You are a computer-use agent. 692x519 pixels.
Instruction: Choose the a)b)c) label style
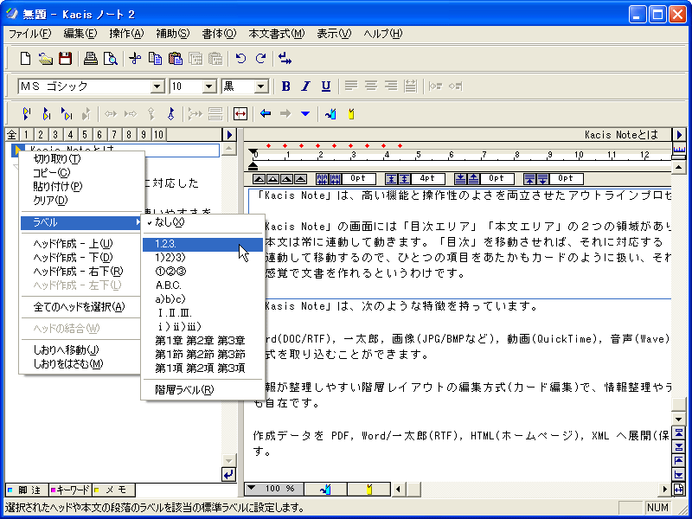202,298
